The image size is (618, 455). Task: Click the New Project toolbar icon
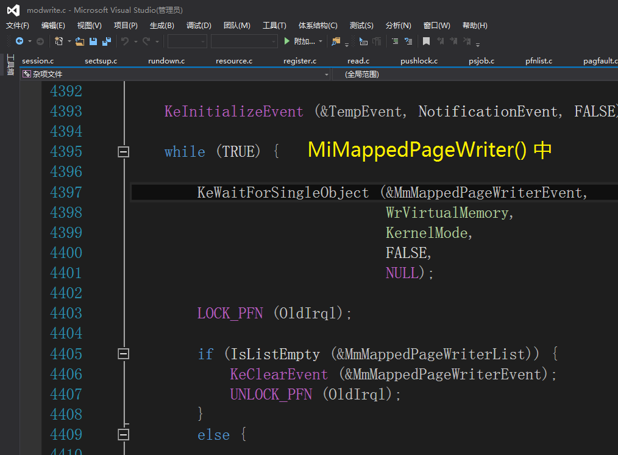pos(59,41)
